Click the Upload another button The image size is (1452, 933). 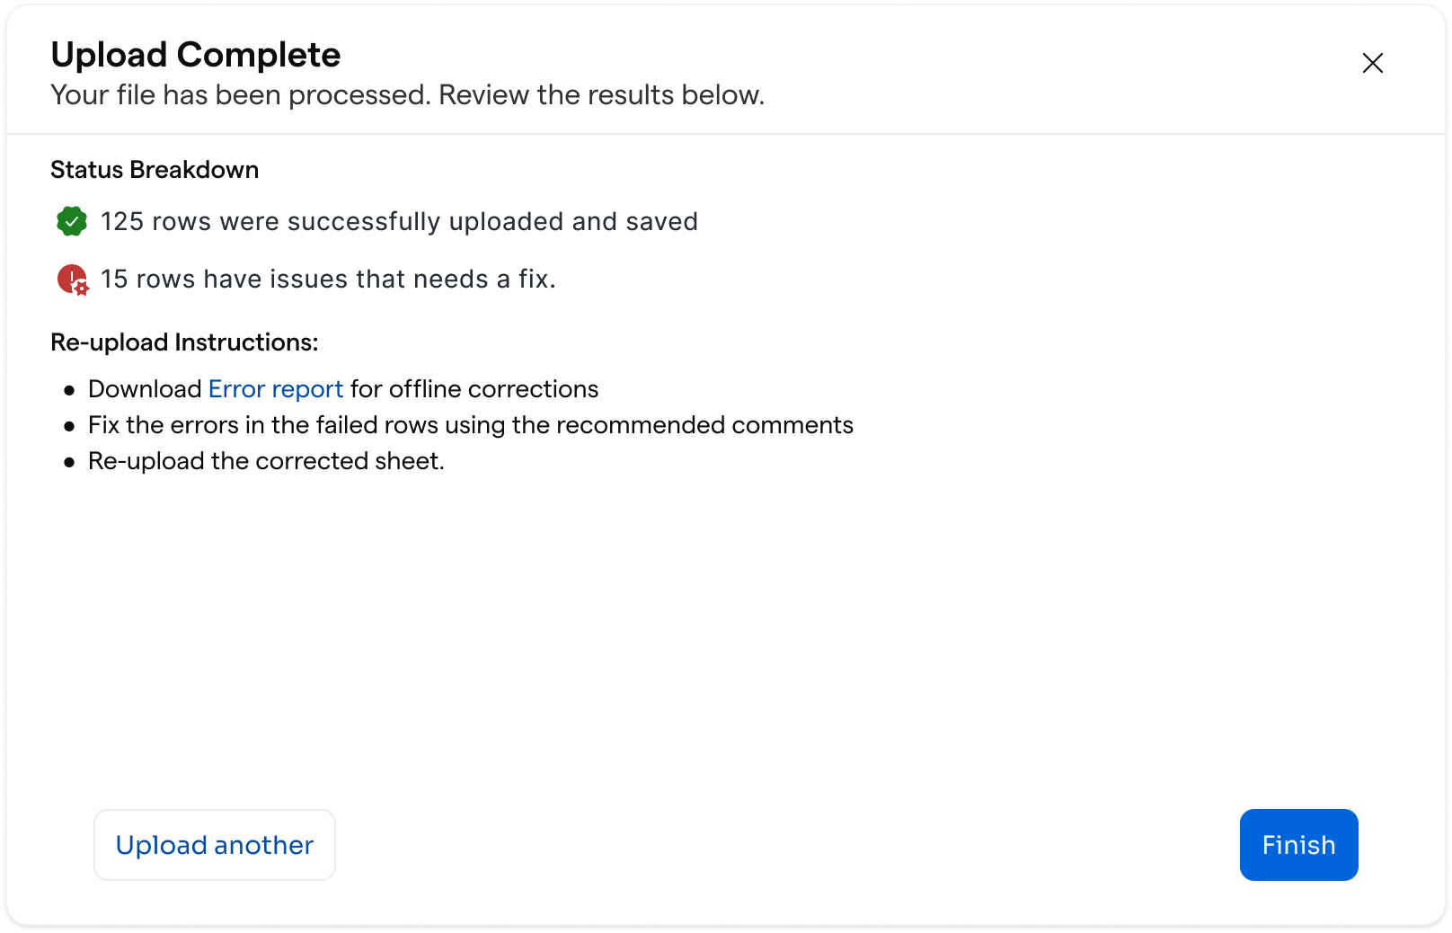pos(215,845)
